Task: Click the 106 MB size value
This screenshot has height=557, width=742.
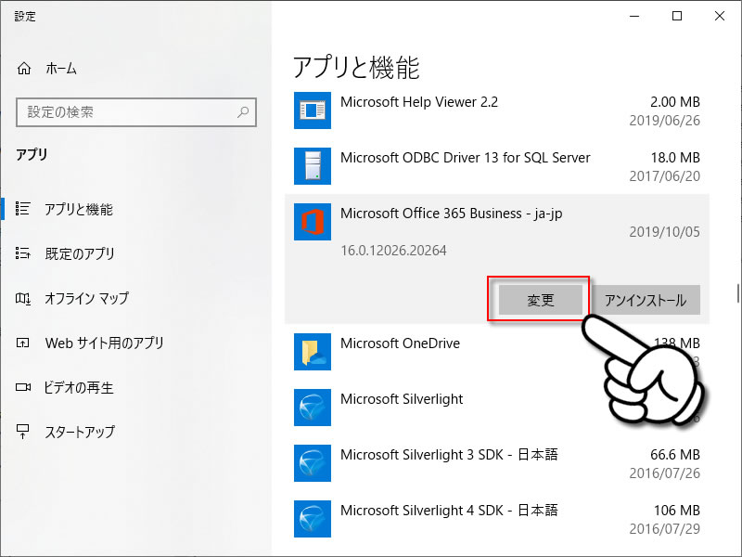Action: coord(677,510)
